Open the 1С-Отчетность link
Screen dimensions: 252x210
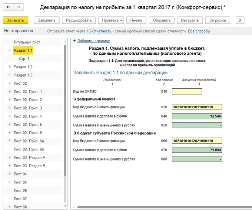point(99,31)
